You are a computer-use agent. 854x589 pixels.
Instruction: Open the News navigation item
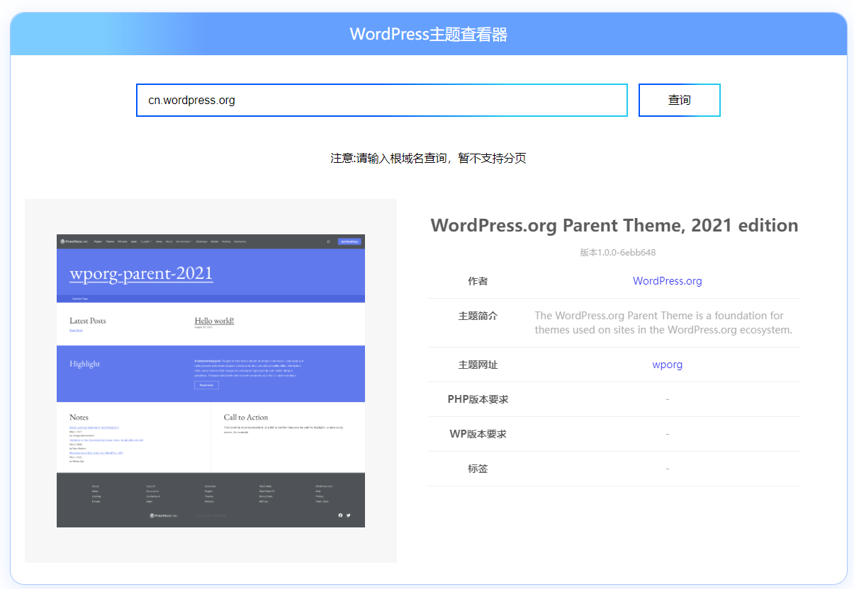pyautogui.click(x=159, y=241)
